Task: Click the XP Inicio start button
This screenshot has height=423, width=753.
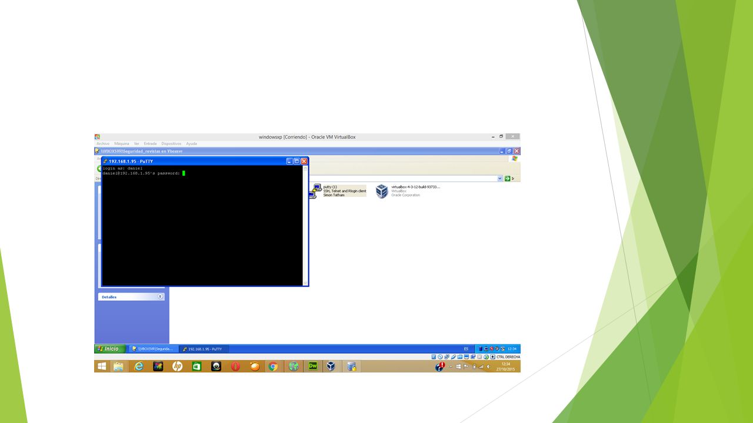Action: 110,348
